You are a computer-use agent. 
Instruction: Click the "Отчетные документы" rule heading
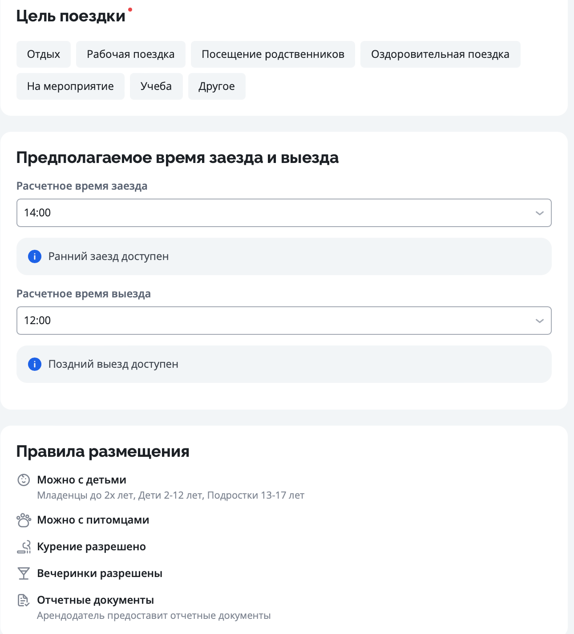tap(95, 600)
